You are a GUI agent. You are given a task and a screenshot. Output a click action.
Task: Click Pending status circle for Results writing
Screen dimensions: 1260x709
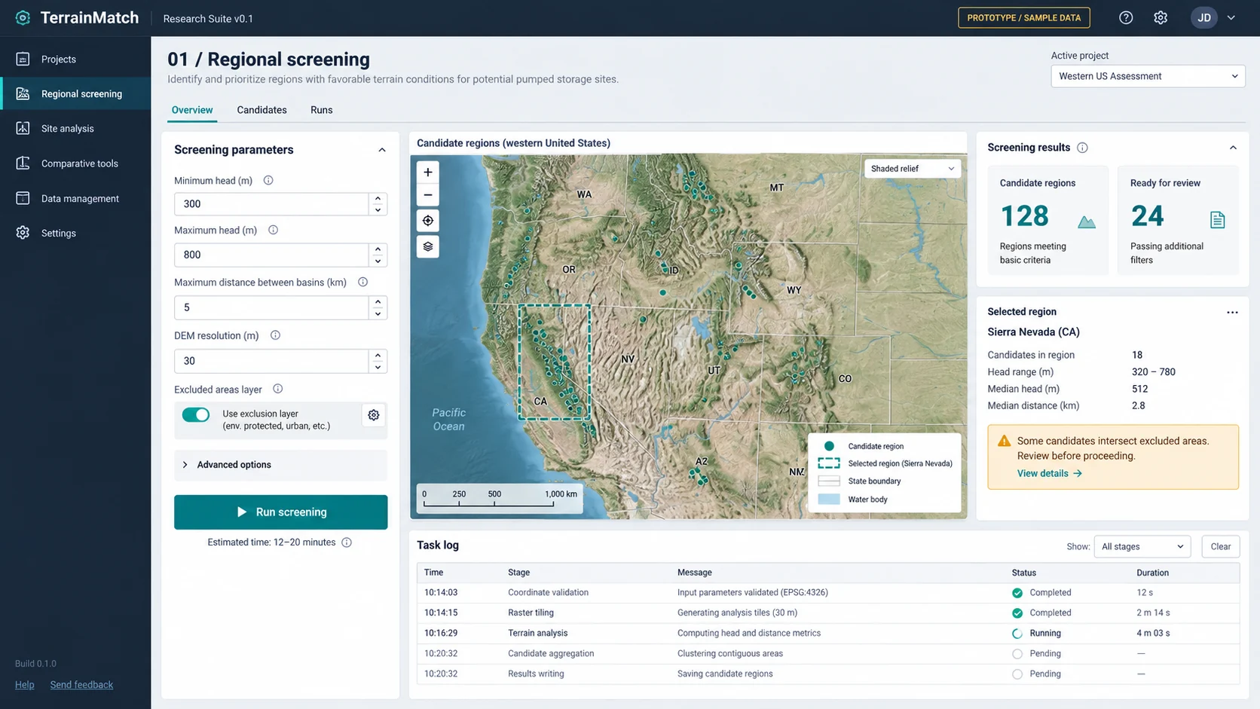1017,674
